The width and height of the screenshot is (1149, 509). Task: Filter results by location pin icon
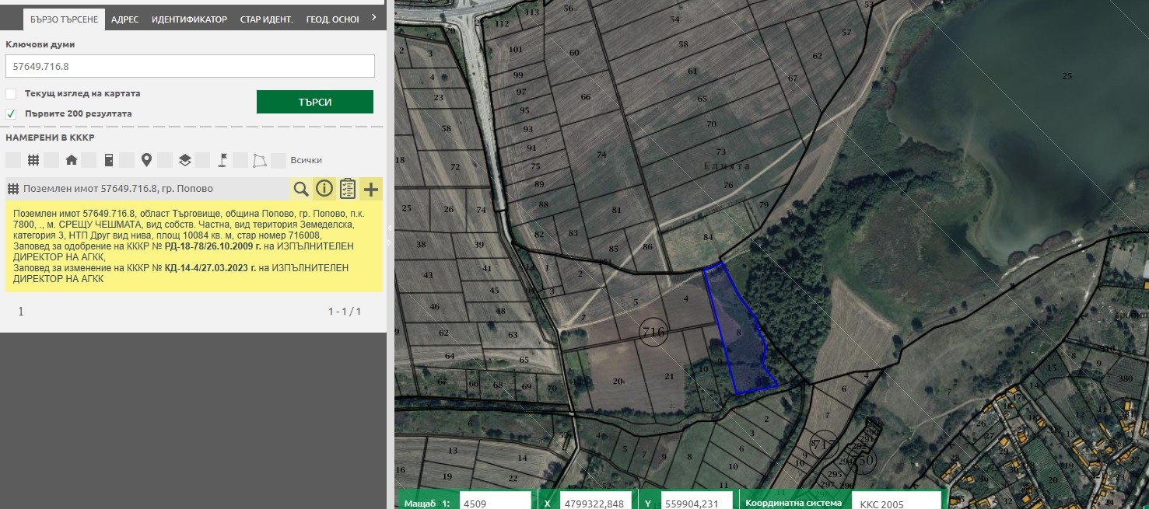click(x=146, y=160)
